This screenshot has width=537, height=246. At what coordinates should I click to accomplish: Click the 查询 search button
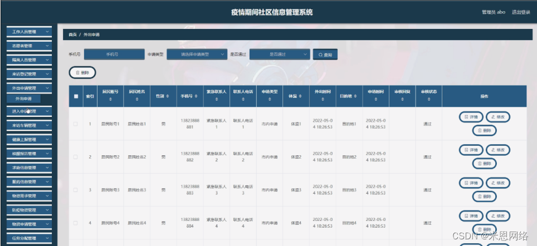point(325,55)
